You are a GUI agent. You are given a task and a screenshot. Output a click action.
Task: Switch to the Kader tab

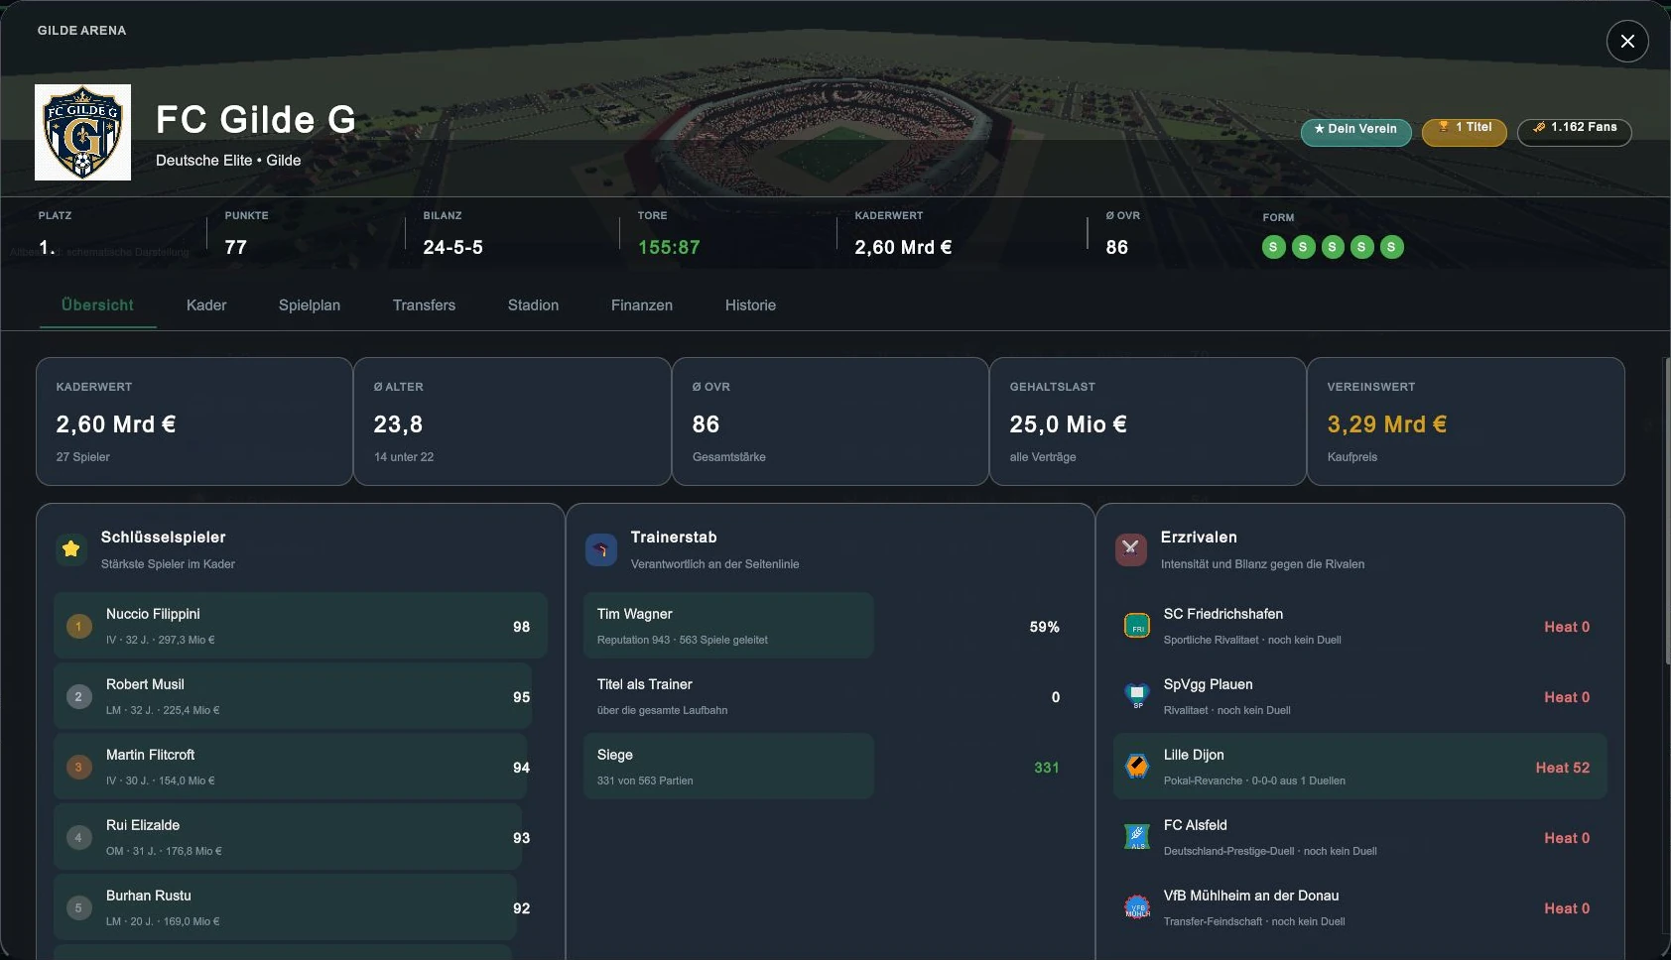point(206,305)
